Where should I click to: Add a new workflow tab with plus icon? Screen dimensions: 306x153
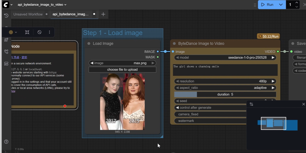pos(103,14)
